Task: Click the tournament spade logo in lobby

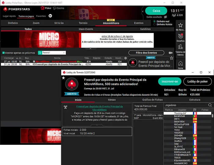Action: pos(72,84)
